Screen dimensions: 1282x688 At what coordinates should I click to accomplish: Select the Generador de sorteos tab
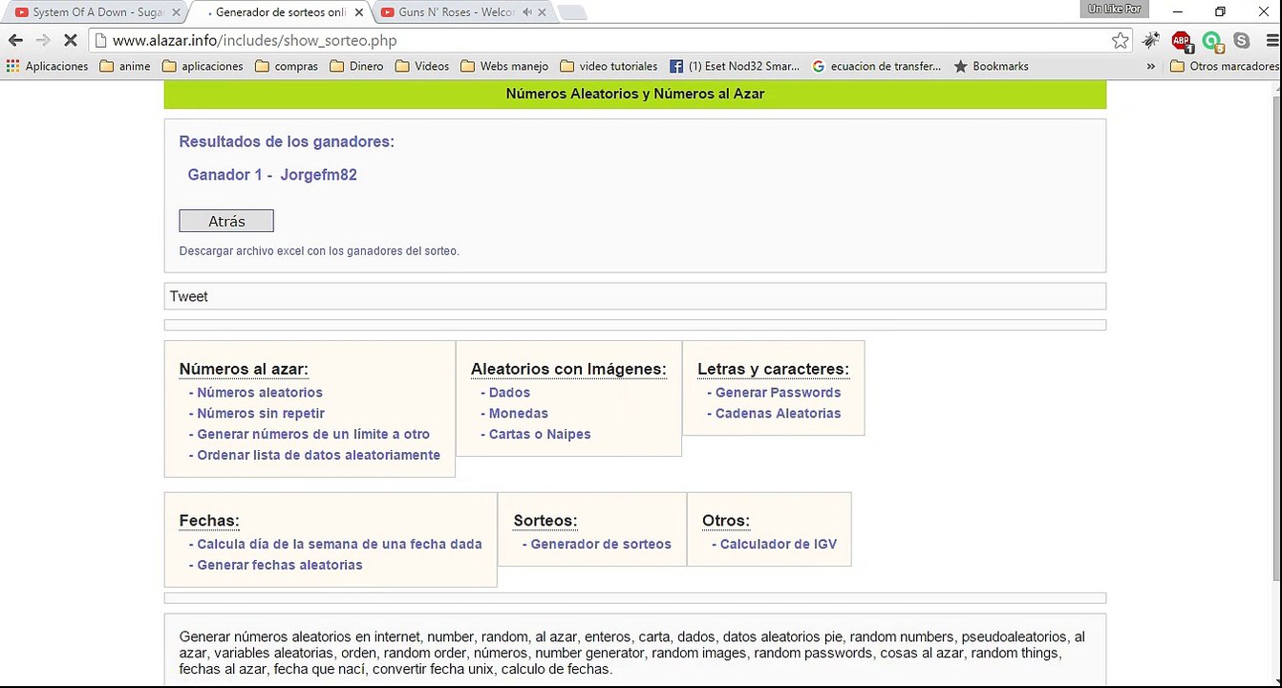277,12
